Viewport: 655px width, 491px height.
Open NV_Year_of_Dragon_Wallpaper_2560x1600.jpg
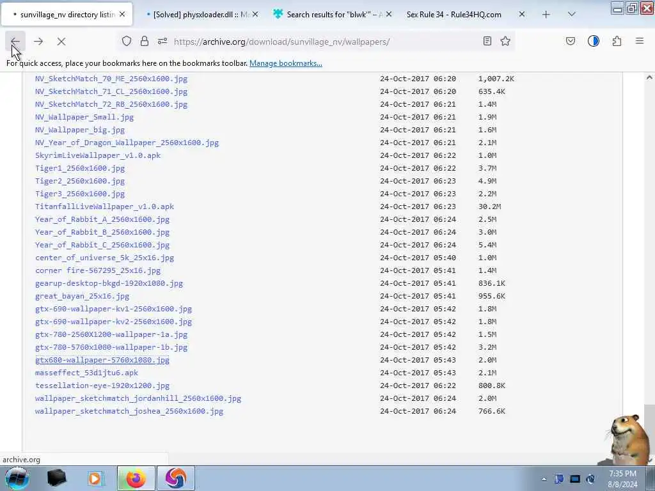tap(127, 143)
